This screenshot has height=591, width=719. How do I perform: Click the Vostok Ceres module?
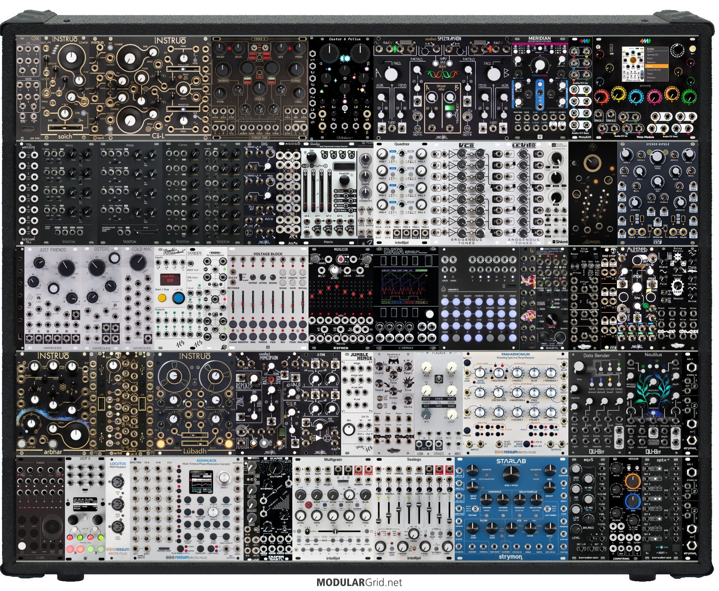[x=183, y=193]
